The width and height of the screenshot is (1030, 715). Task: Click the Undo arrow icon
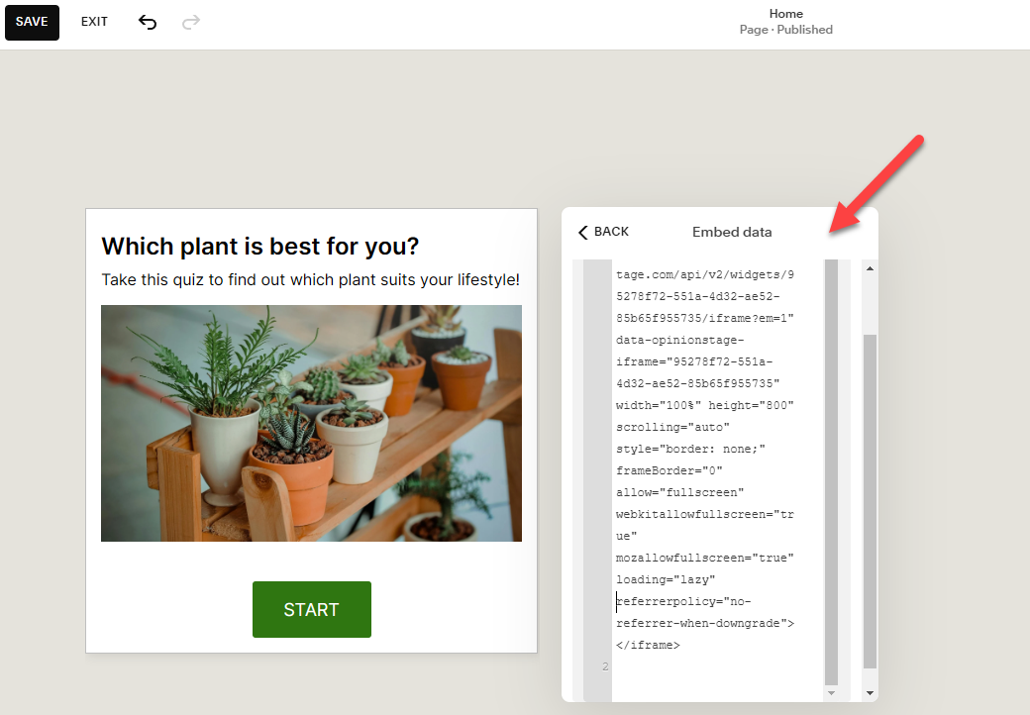coord(148,22)
